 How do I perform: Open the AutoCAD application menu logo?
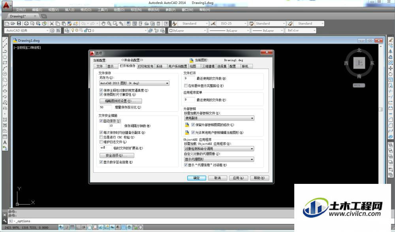pyautogui.click(x=6, y=5)
